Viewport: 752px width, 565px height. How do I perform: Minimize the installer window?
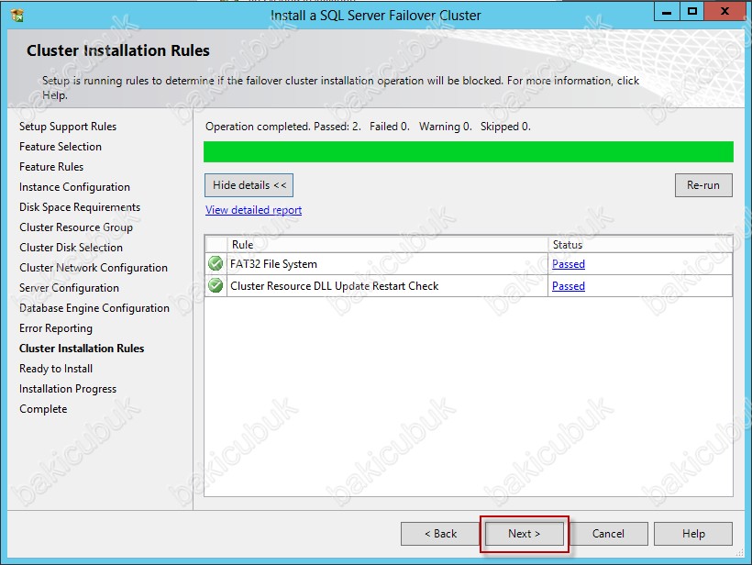point(667,12)
